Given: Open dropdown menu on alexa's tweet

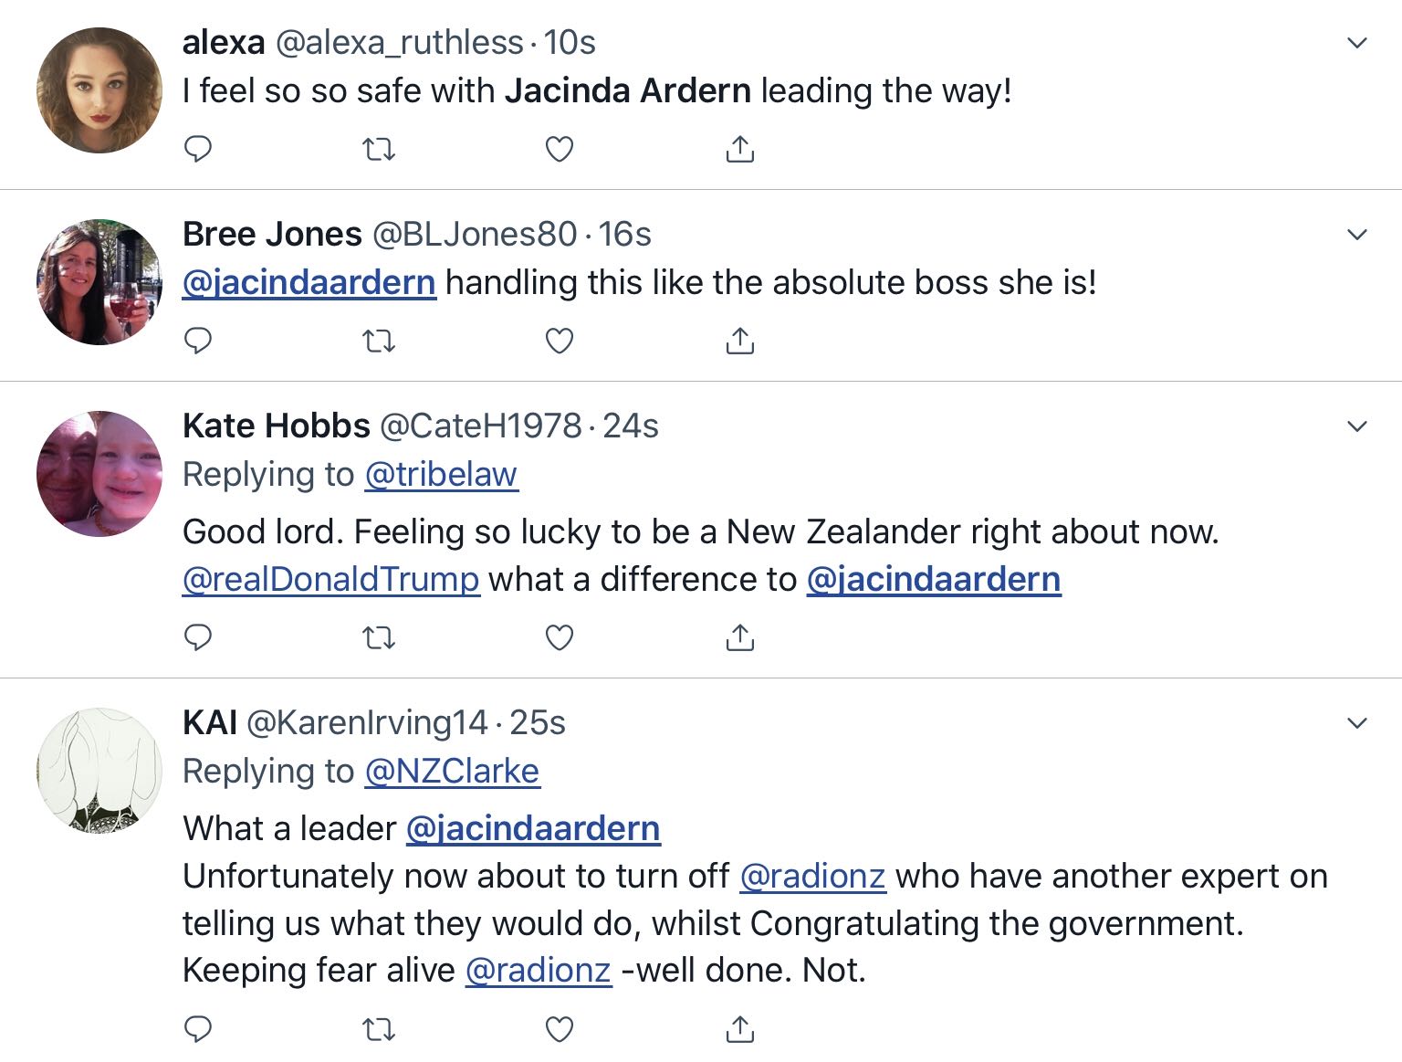Looking at the screenshot, I should [1357, 43].
